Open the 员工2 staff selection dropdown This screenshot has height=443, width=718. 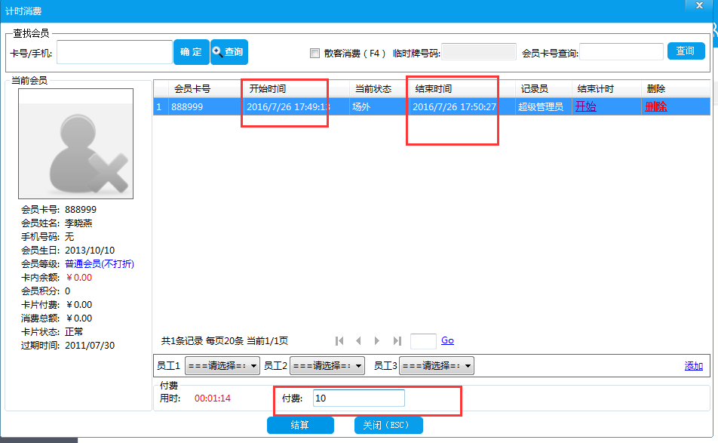point(329,365)
